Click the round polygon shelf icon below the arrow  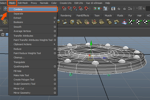5,22
